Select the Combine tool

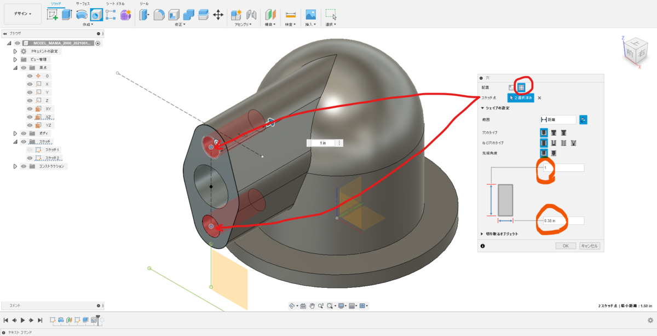pos(189,15)
